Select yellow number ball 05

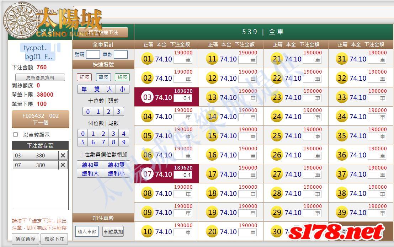coord(147,135)
